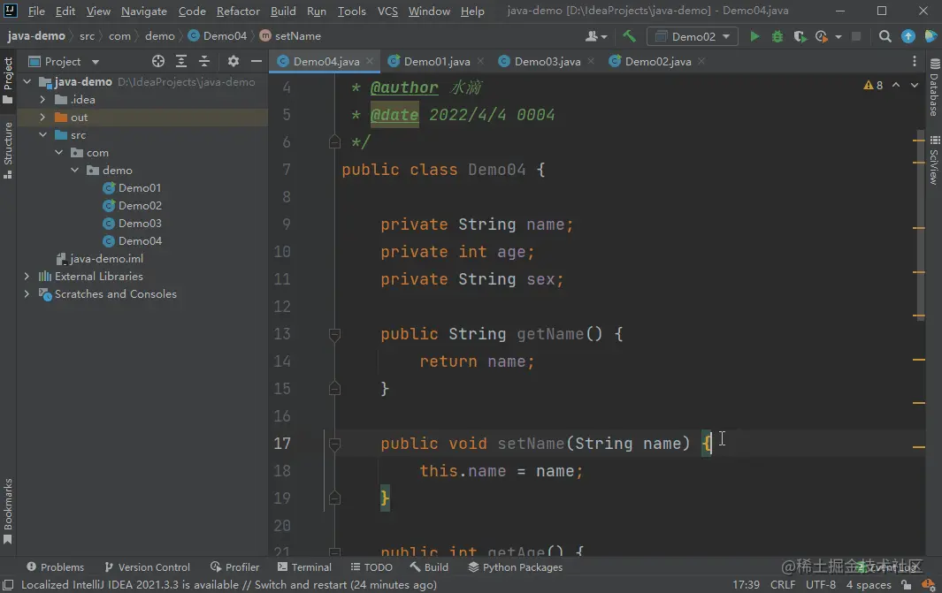Screen dimensions: 942x593
Task: Open the Database tool window
Action: pos(934,87)
